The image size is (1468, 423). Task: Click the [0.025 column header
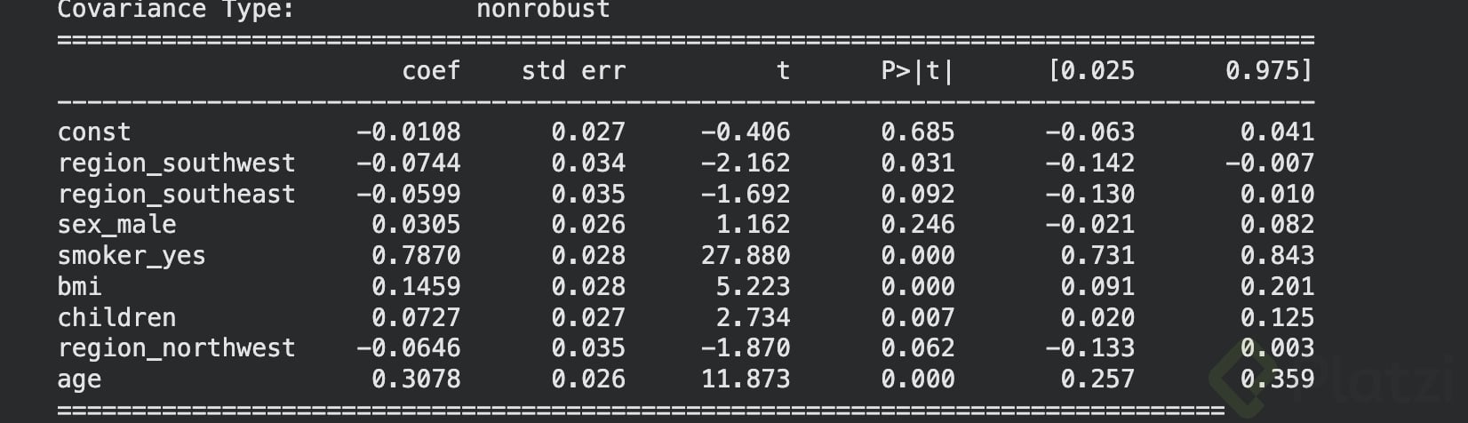(1091, 71)
